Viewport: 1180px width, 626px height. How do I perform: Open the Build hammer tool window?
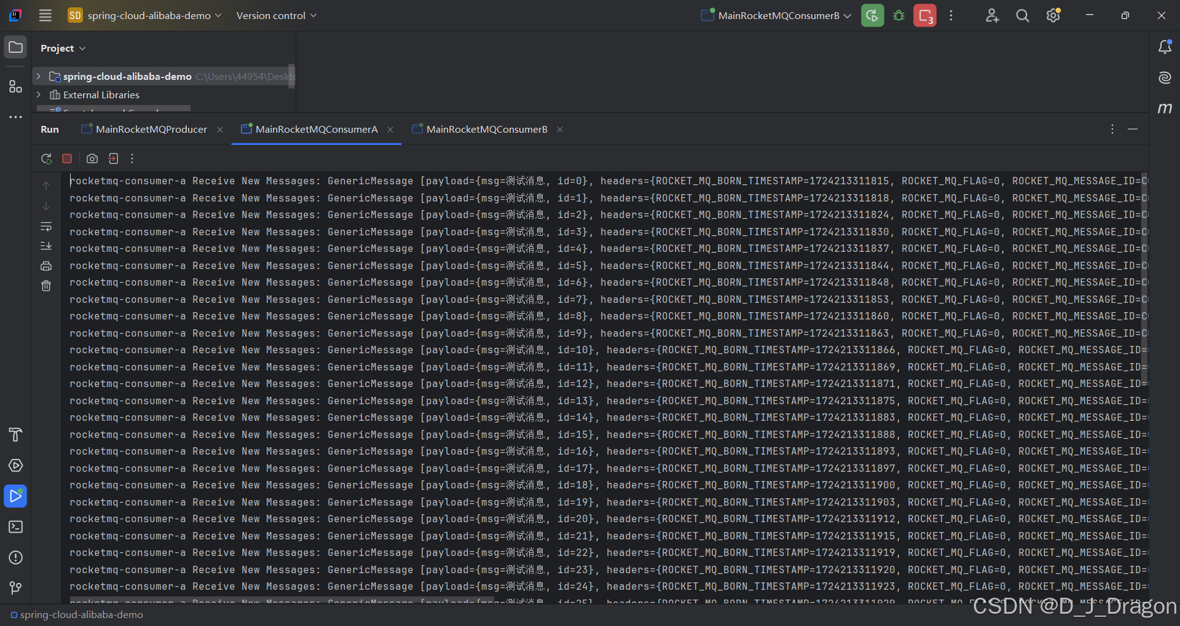[x=15, y=434]
